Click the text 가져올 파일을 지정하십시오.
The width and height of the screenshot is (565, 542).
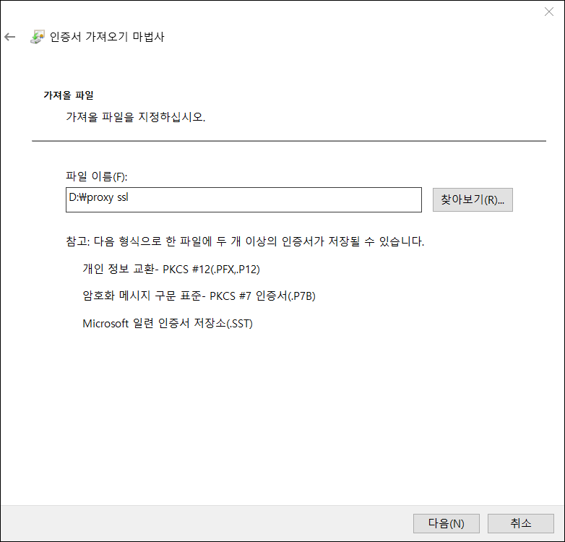pos(136,117)
